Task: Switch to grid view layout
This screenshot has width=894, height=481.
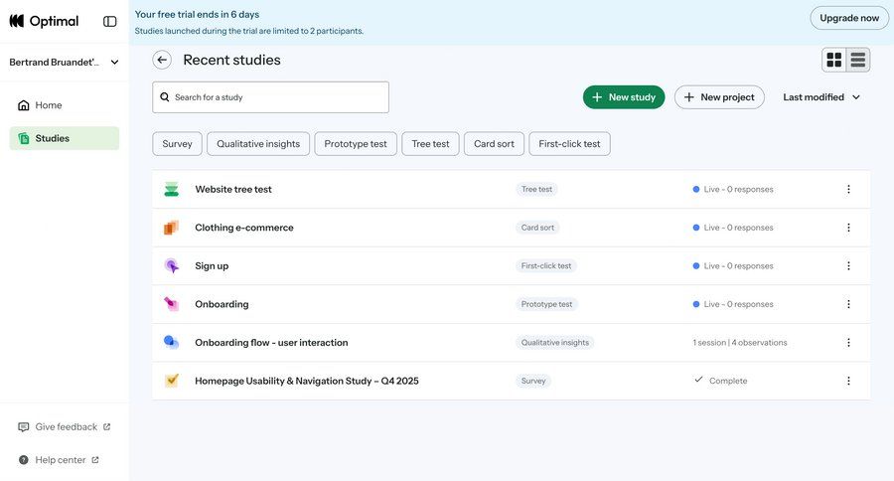Action: (834, 61)
